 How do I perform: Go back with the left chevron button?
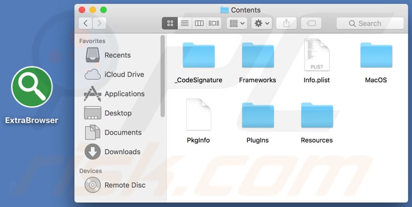pyautogui.click(x=85, y=23)
